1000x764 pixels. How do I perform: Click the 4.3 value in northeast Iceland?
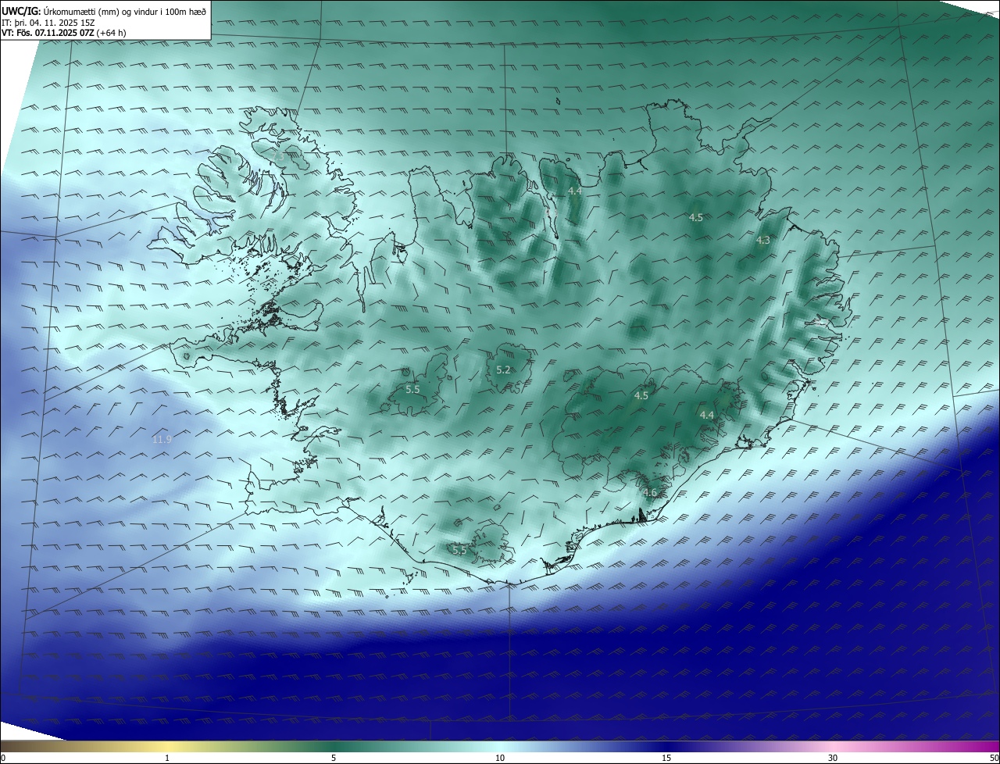coord(763,241)
